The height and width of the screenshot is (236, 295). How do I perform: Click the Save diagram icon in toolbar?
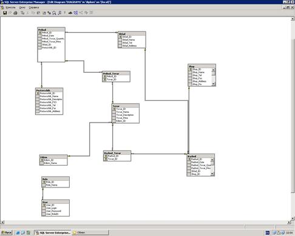5,13
